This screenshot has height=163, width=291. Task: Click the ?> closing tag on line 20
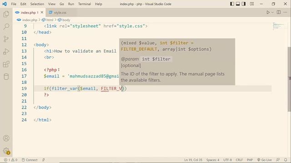(46, 95)
